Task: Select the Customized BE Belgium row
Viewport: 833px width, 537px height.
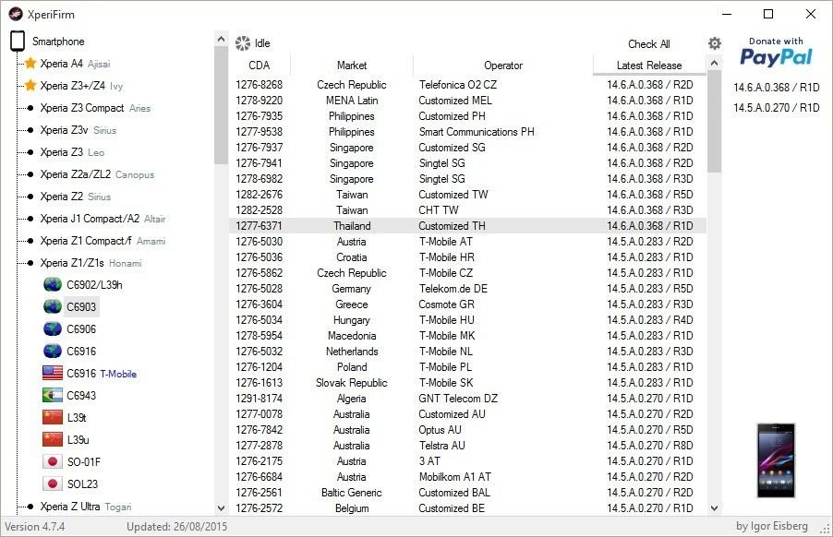Action: [x=467, y=508]
